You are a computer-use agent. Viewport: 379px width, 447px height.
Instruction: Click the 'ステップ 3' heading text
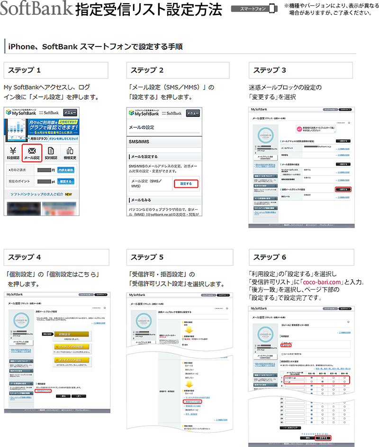pyautogui.click(x=270, y=70)
